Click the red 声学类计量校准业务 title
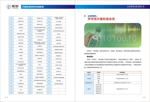 click(x=101, y=19)
